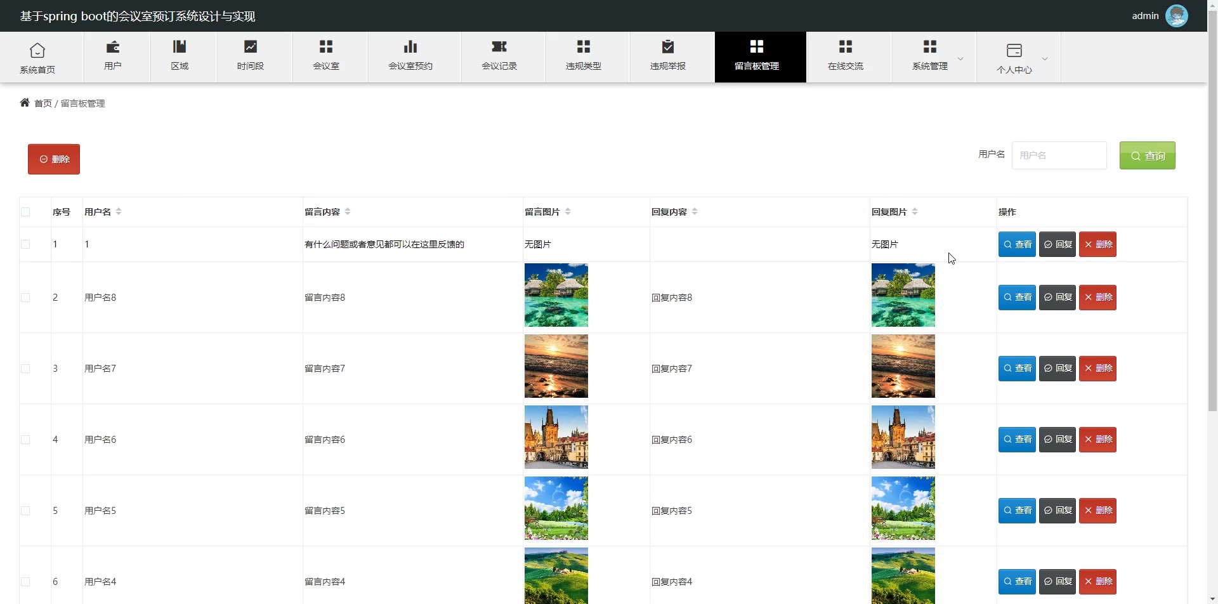View the 用户名4 message details
Viewport: 1218px width, 604px height.
(x=1017, y=582)
